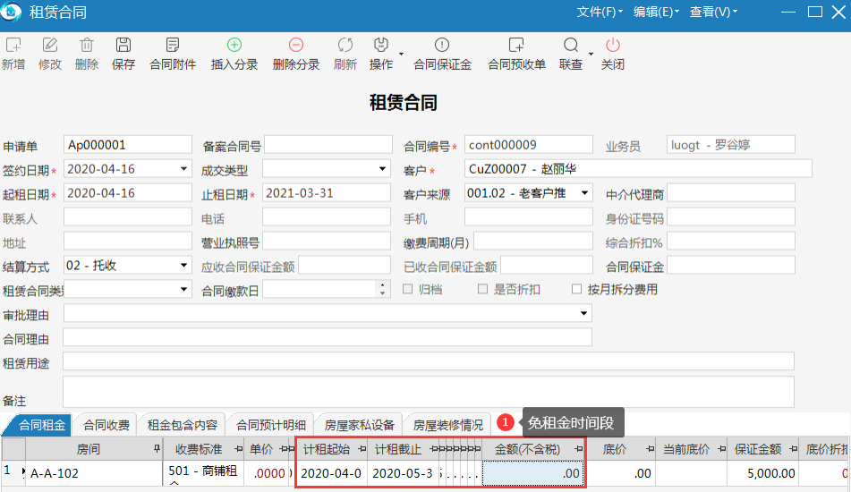Click the 操作 toolbar icon
851x492 pixels.
pyautogui.click(x=381, y=46)
